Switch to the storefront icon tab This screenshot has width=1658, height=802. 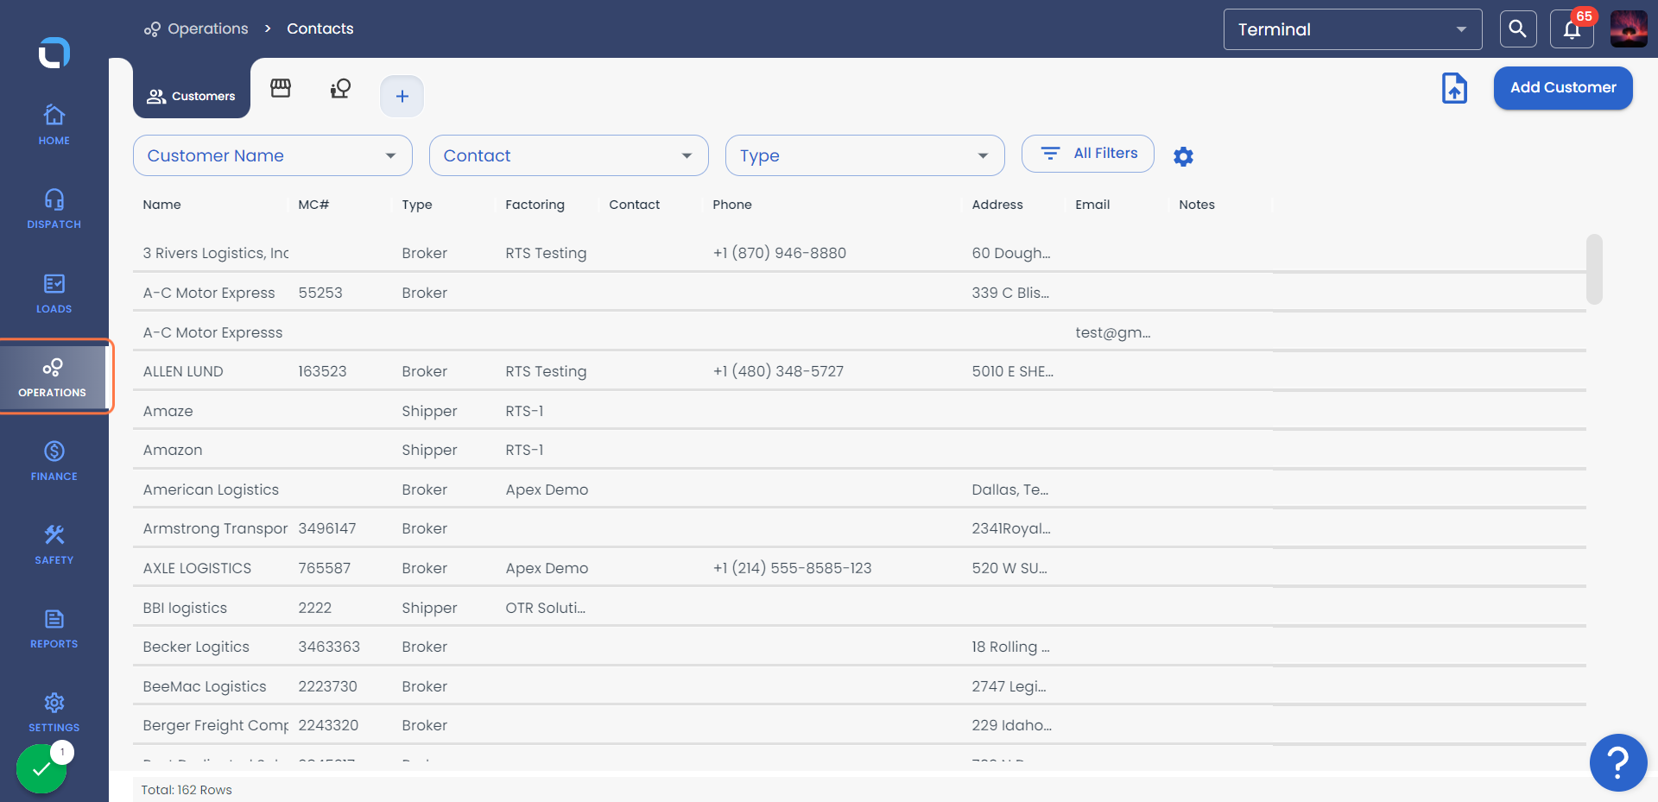coord(281,88)
